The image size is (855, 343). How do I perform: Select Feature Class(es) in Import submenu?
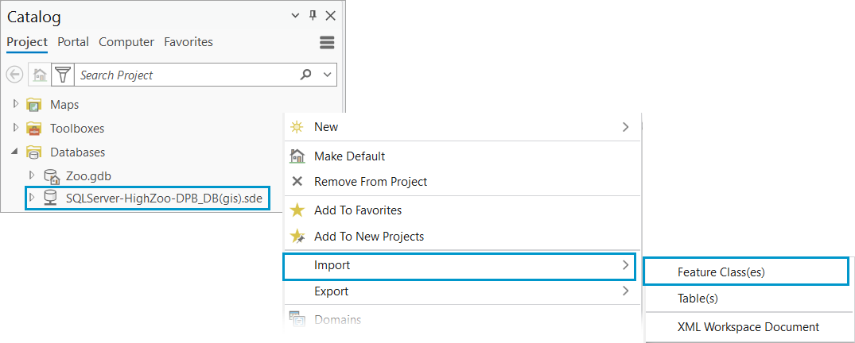pyautogui.click(x=746, y=272)
